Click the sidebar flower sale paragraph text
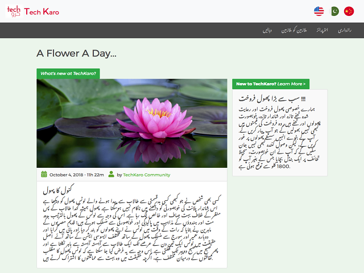Viewport: 364px width, 273px height. click(279, 138)
